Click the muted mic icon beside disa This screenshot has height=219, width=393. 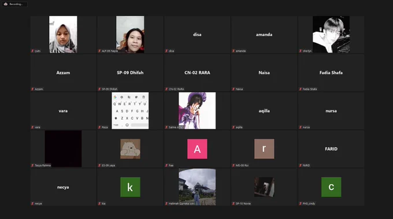pos(166,51)
